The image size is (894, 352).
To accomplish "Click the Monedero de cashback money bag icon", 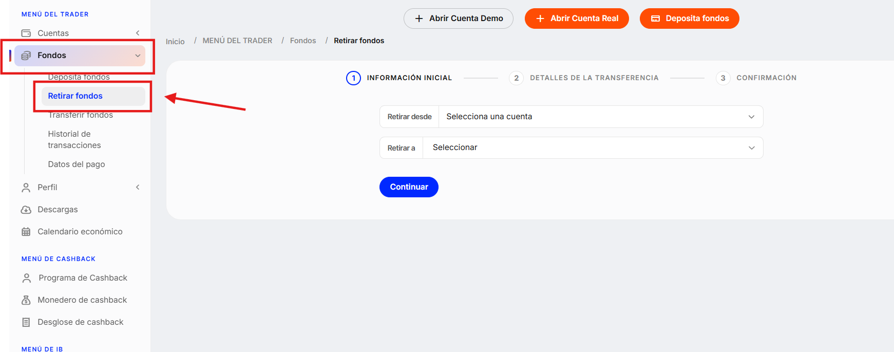I will 26,300.
